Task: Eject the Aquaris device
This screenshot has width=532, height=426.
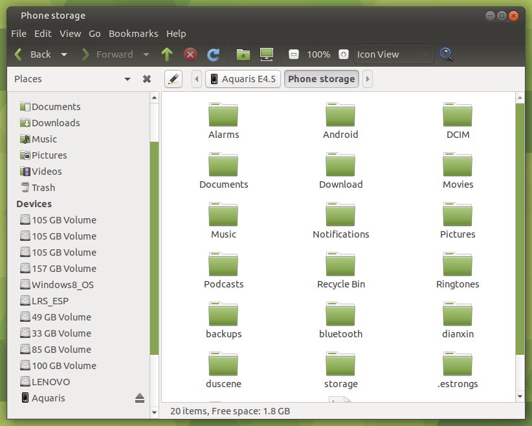Action: 140,398
